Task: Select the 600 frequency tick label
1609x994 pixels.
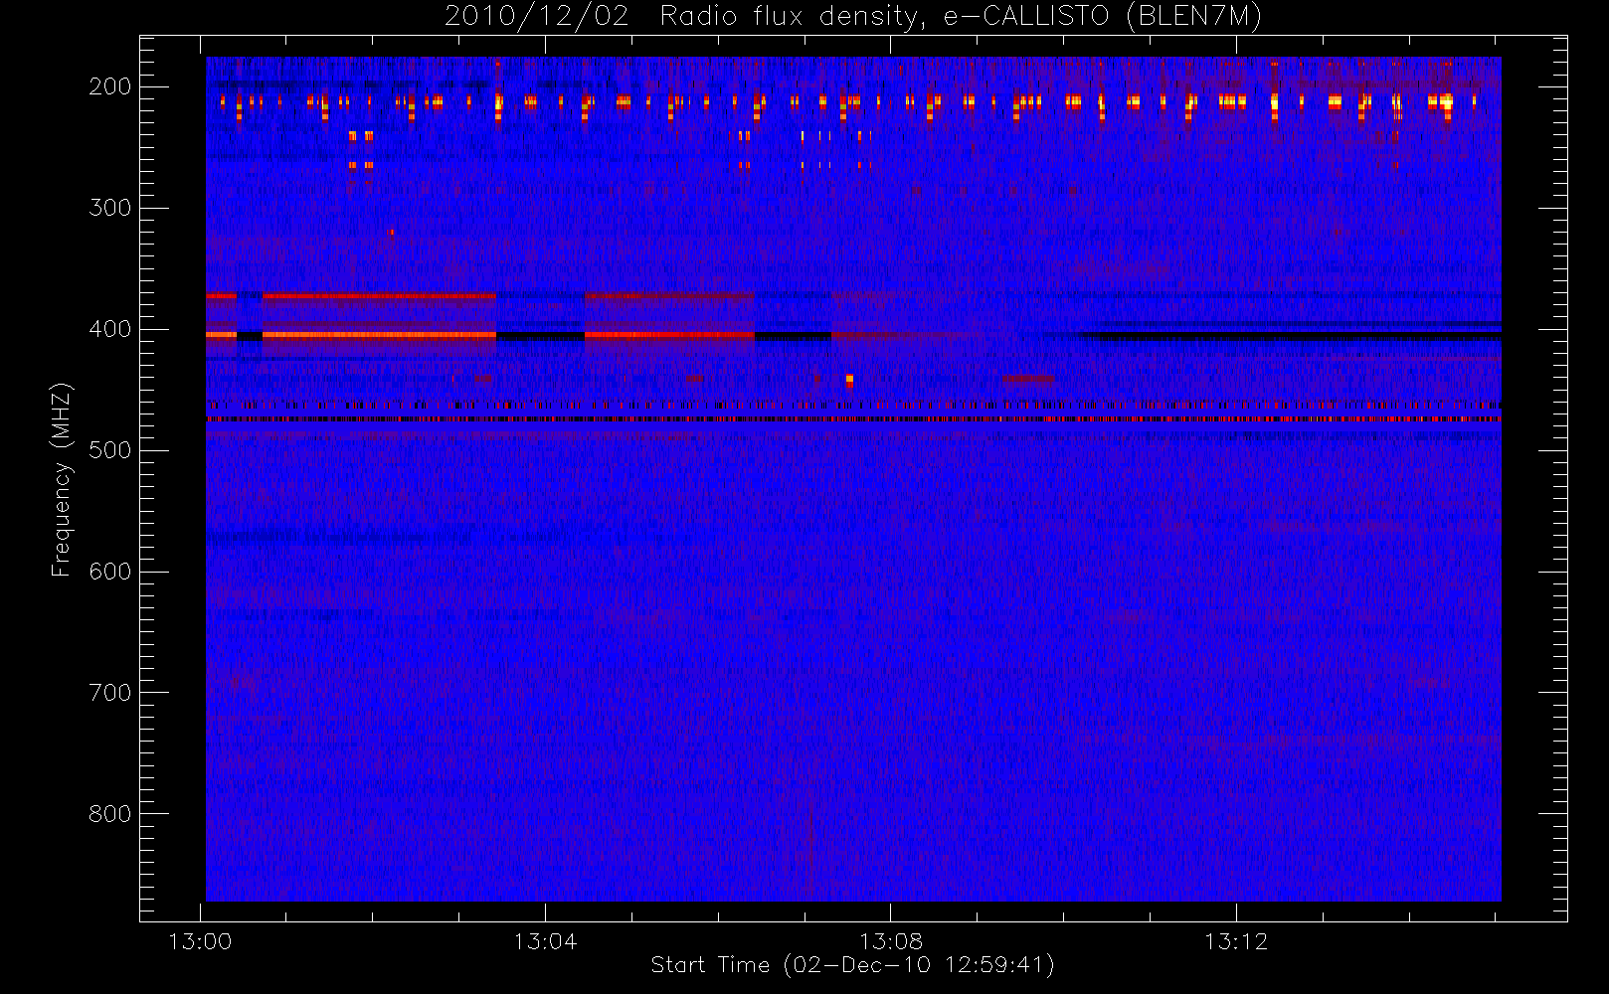Action: [109, 572]
